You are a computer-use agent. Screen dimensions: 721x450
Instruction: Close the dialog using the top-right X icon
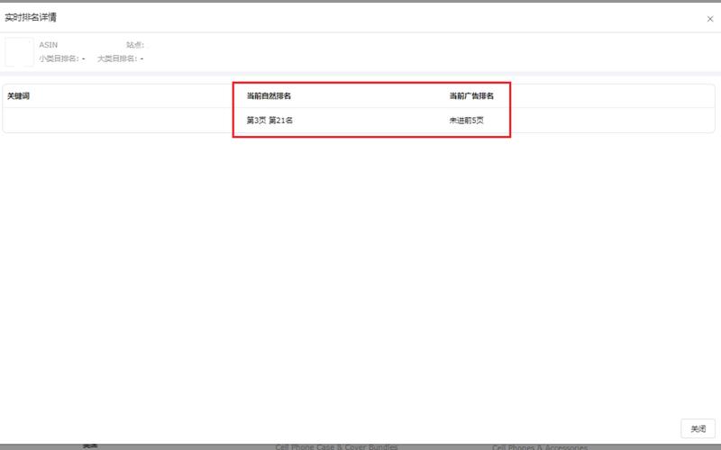pyautogui.click(x=710, y=18)
